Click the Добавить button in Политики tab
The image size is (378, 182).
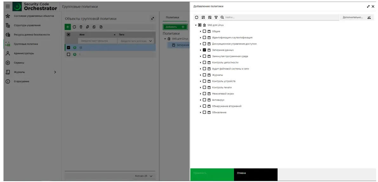point(175,27)
